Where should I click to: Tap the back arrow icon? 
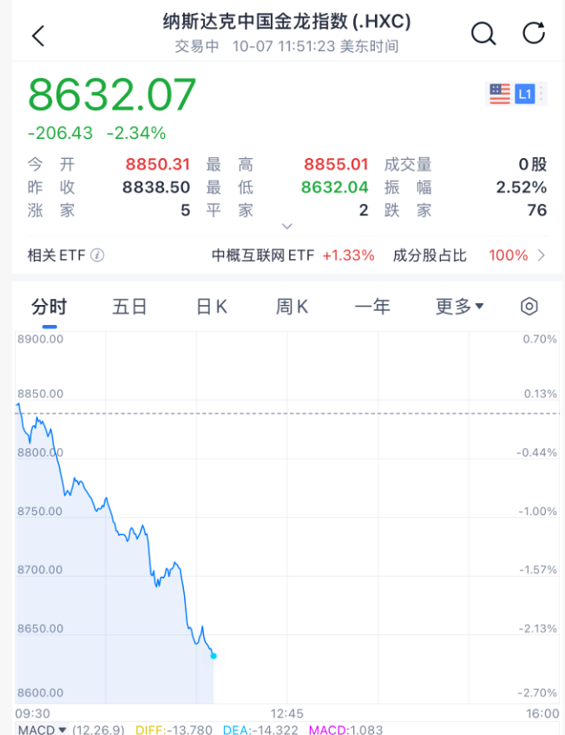(x=37, y=36)
